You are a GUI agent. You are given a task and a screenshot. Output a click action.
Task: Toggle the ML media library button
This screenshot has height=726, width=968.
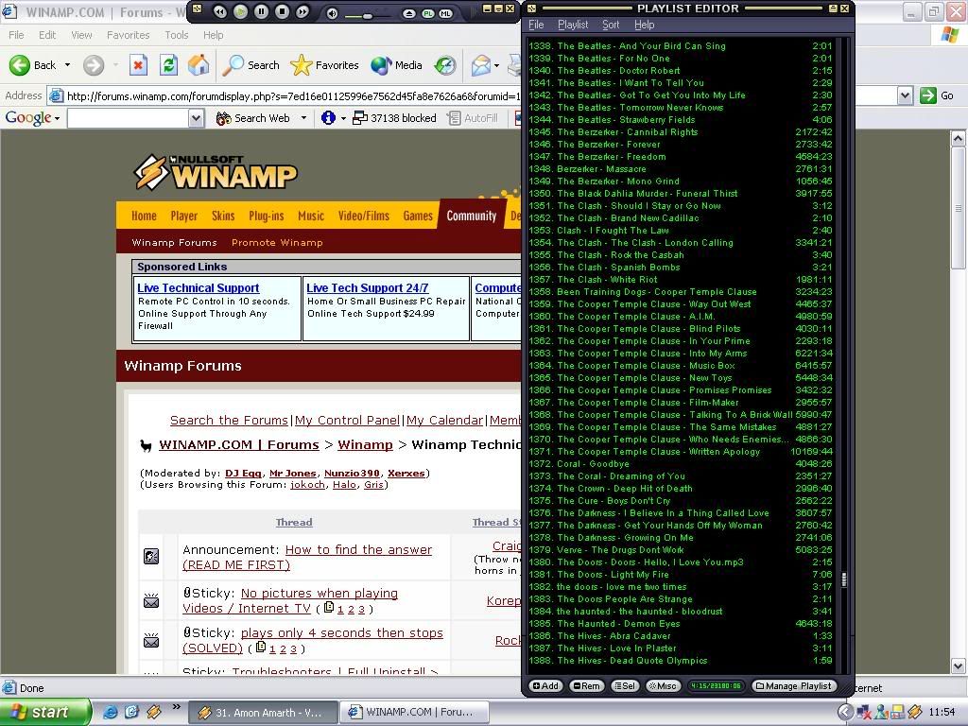point(445,13)
